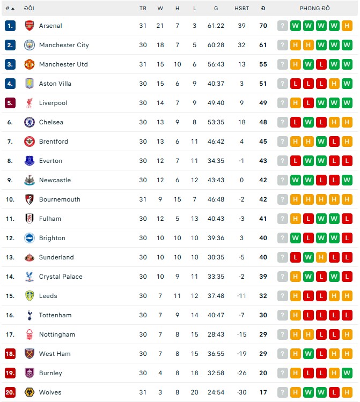Sort standings by HSBT goal difference

click(241, 9)
